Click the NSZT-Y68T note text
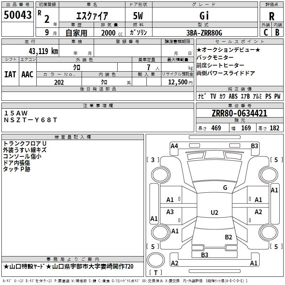This screenshot has width=285, height=285. [30, 120]
